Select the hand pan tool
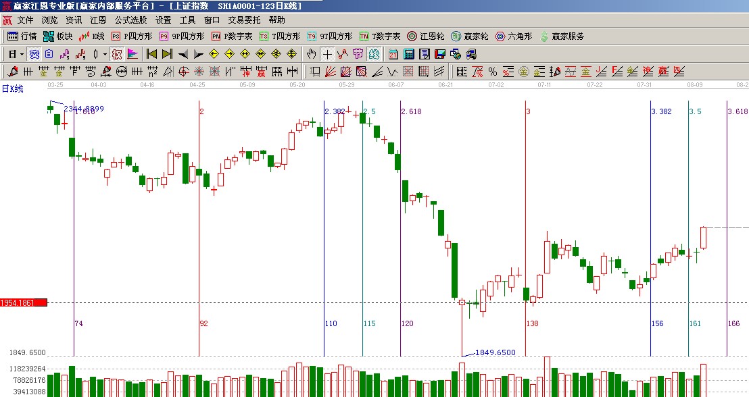 [x=312, y=54]
